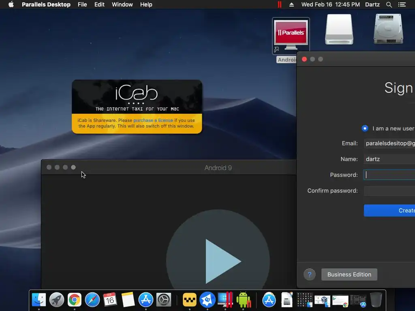
Task: Open the Parallels Desktop application menu
Action: pyautogui.click(x=46, y=4)
